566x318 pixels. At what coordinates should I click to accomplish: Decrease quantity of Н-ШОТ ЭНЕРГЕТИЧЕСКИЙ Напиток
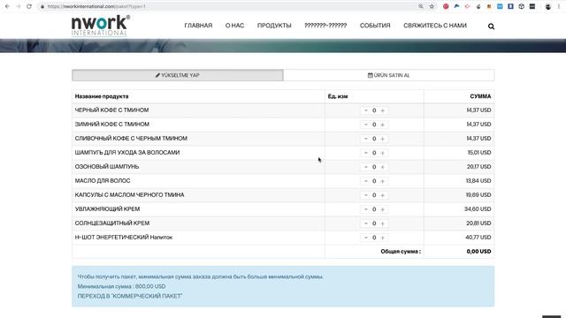[x=365, y=238]
